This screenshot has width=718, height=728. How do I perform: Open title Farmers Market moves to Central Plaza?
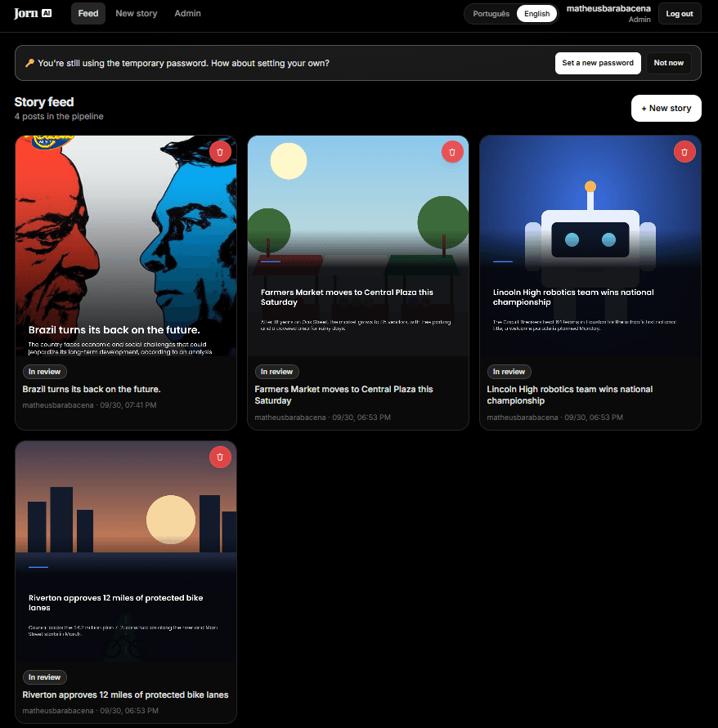click(x=344, y=395)
